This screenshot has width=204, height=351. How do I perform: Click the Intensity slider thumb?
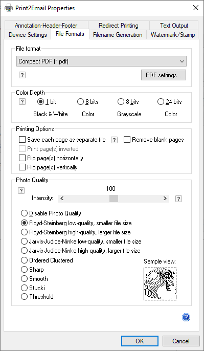click(x=114, y=199)
